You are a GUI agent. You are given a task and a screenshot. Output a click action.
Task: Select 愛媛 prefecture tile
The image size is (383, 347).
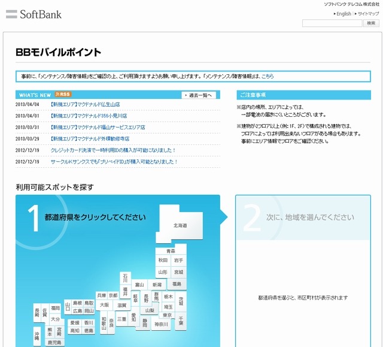[75, 323]
